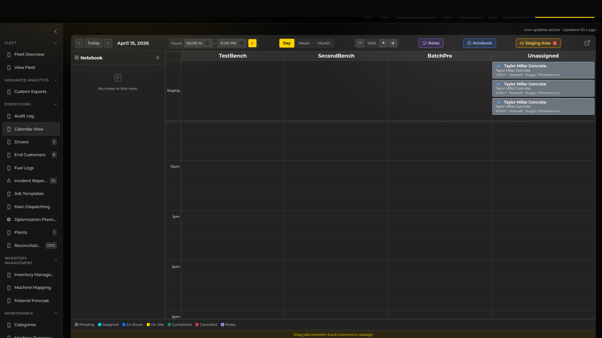Image resolution: width=602 pixels, height=338 pixels.
Task: Jump to Today
Action: (93, 43)
